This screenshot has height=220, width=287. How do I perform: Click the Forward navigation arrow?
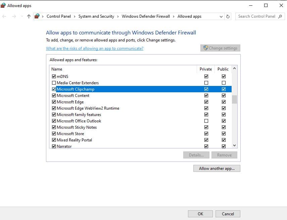pos(14,16)
